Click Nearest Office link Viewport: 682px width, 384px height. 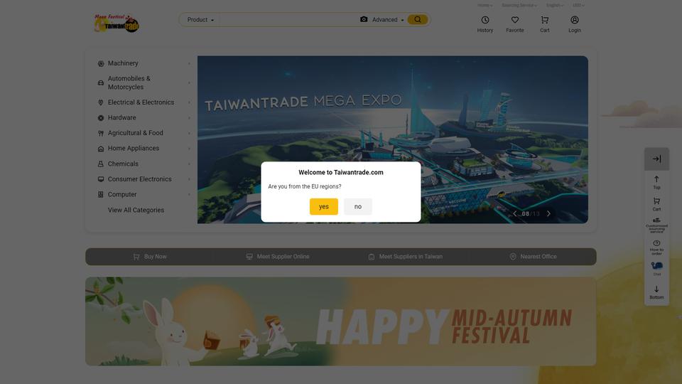click(534, 257)
